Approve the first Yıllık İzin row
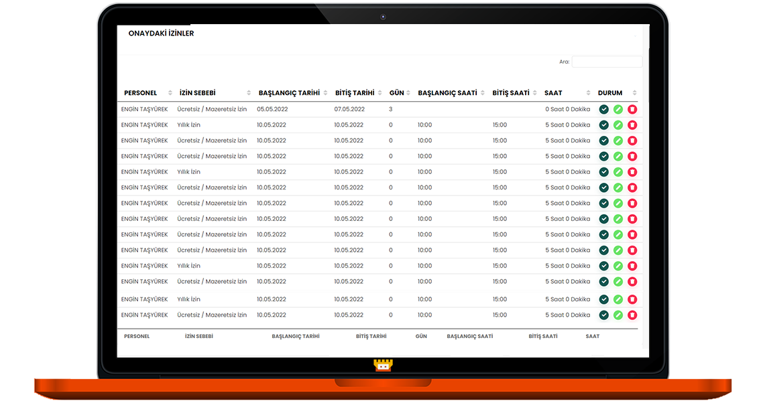761x401 pixels. coord(603,125)
